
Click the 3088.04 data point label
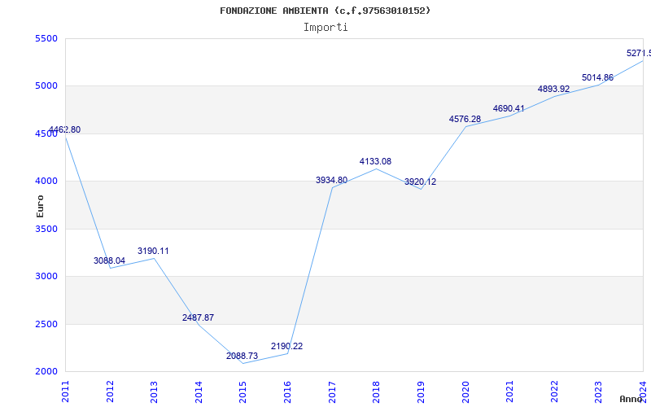pos(109,261)
